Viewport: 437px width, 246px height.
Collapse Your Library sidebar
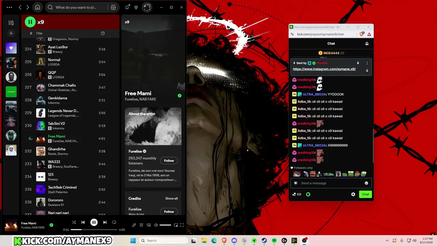11,23
